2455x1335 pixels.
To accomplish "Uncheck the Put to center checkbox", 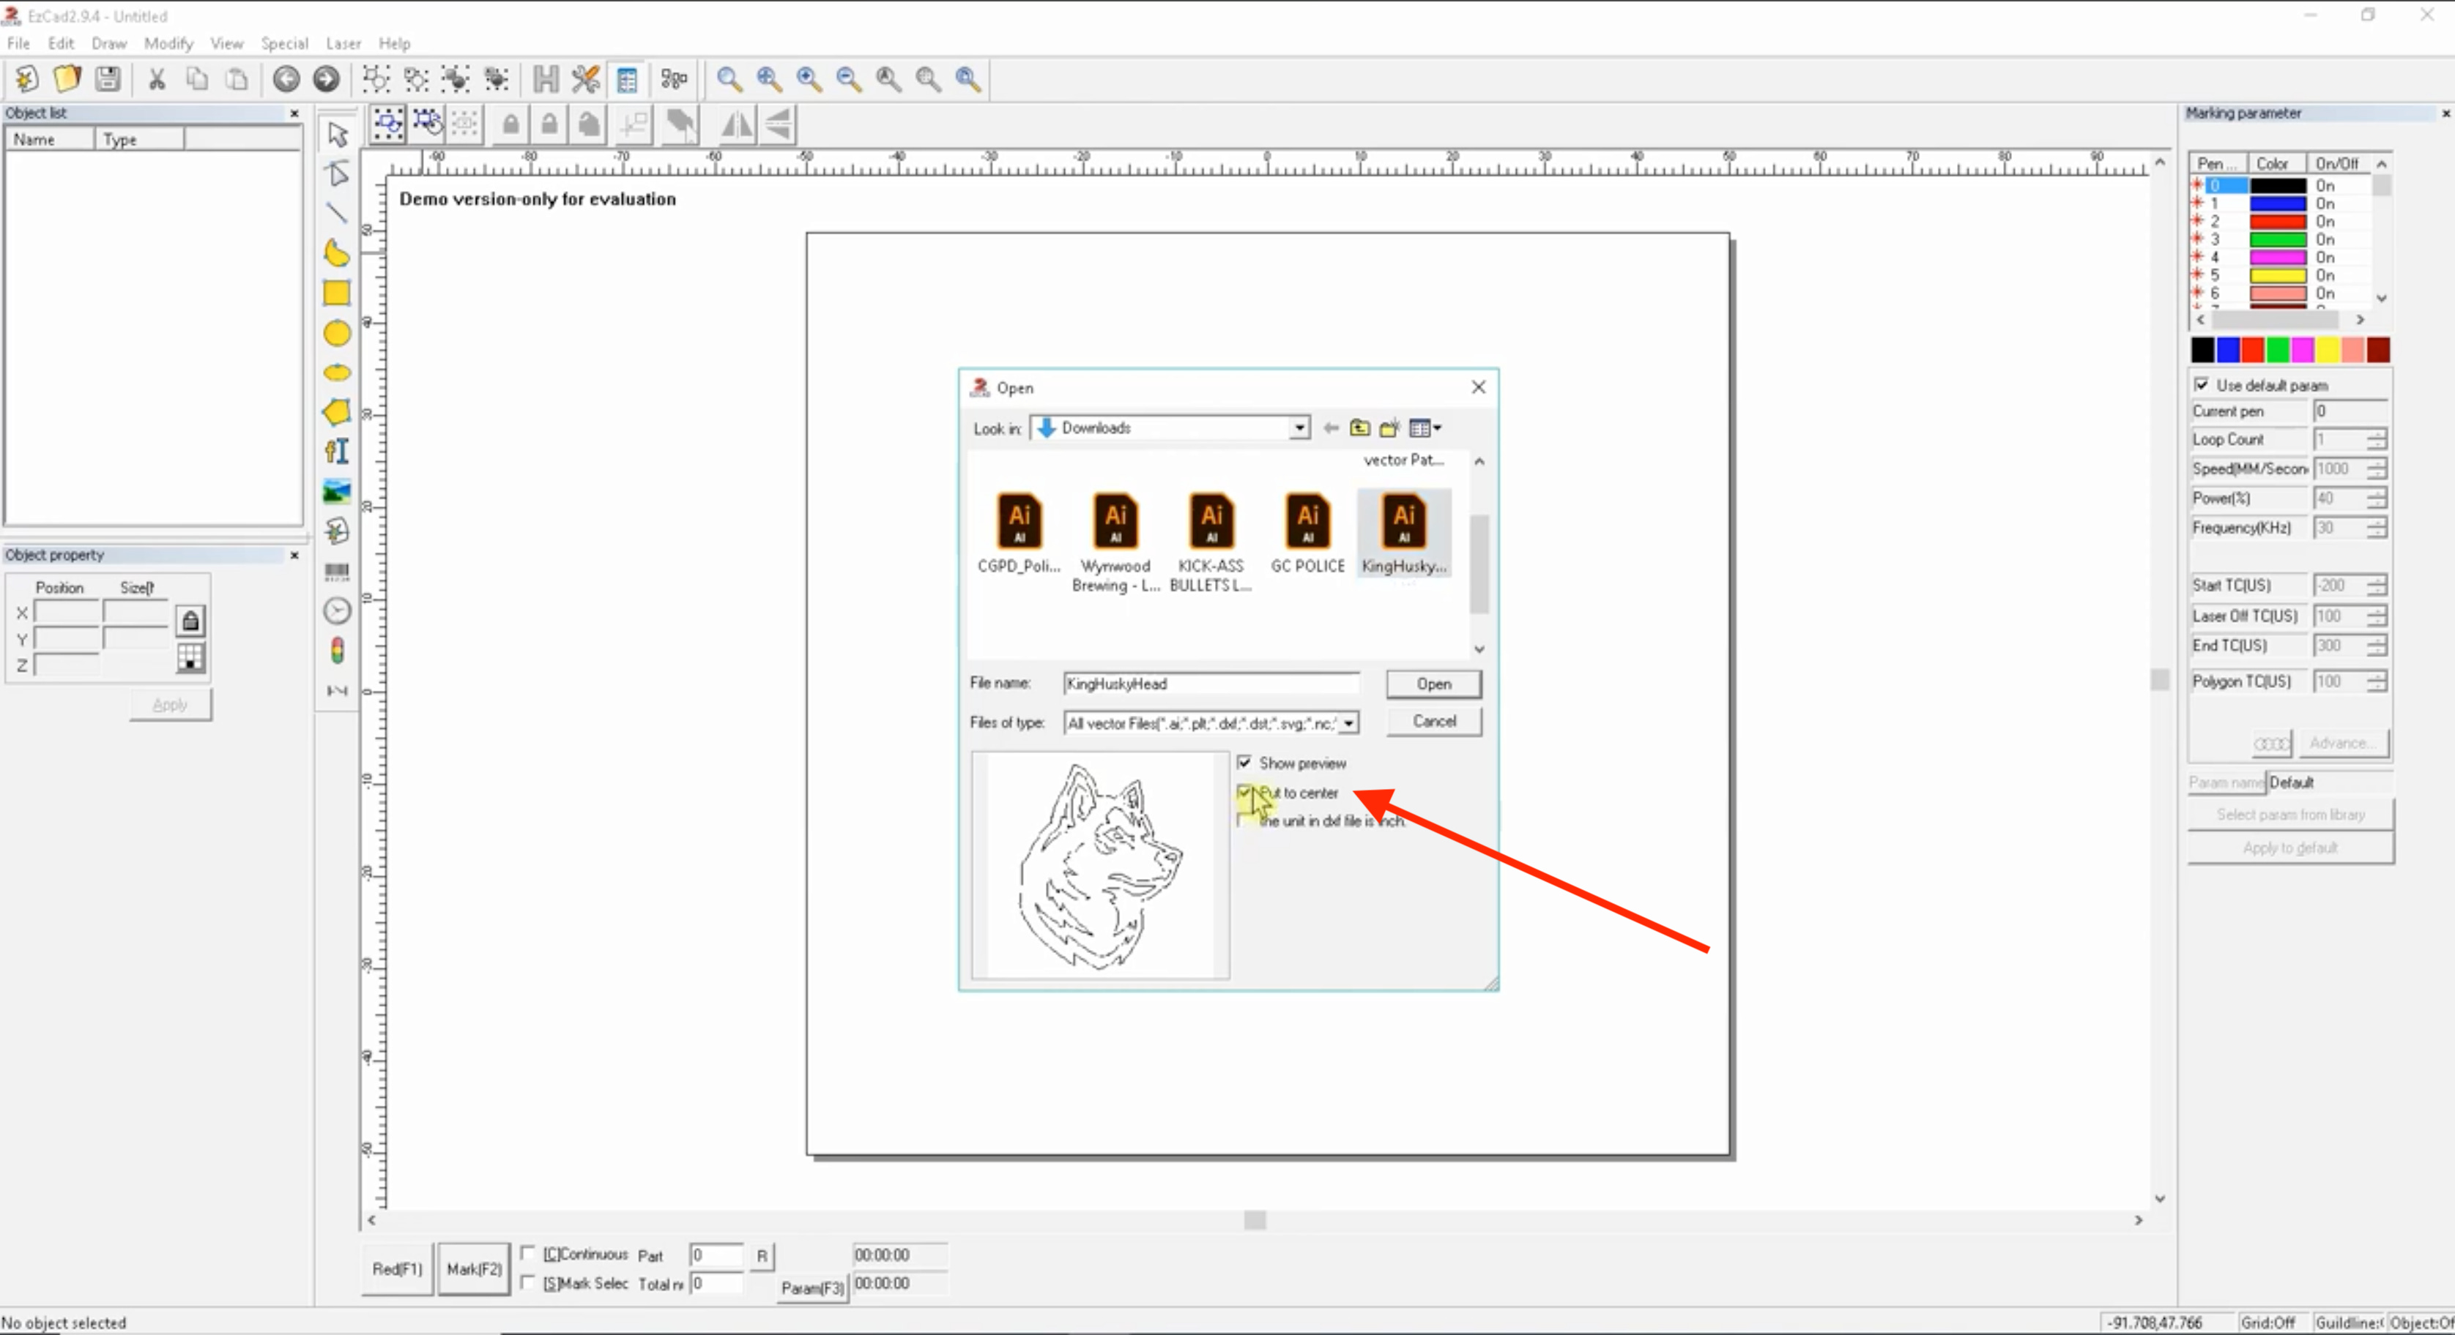I will click(1244, 792).
